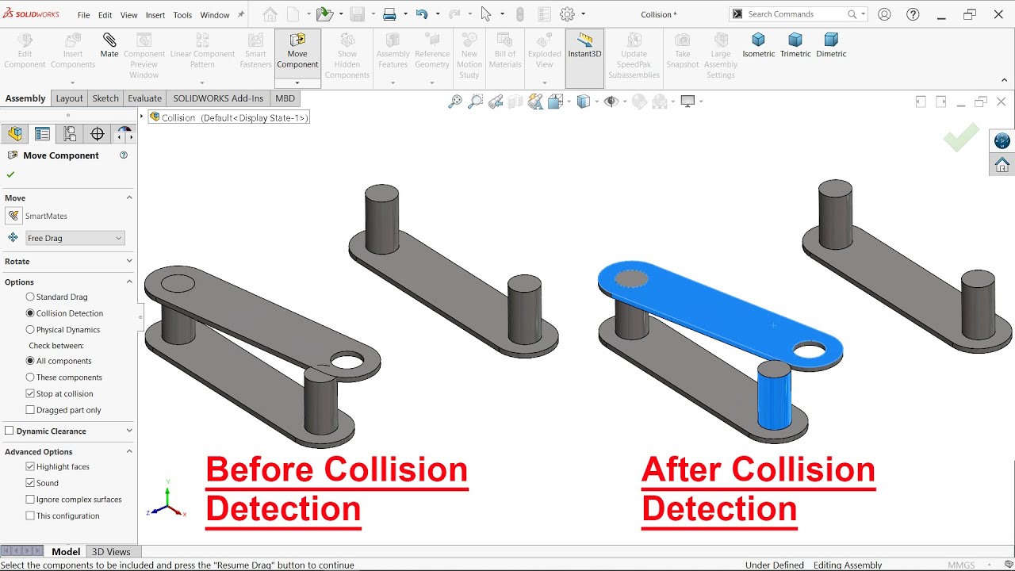Open the Insert menu
The width and height of the screenshot is (1015, 571).
click(x=155, y=14)
